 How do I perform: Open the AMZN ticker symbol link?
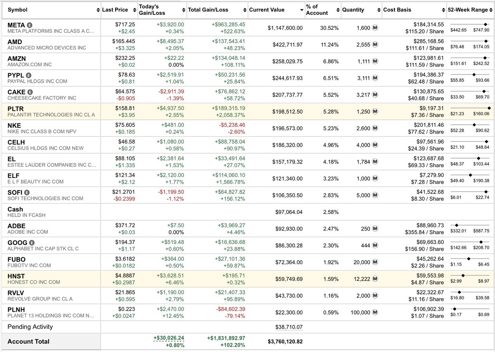click(x=16, y=59)
